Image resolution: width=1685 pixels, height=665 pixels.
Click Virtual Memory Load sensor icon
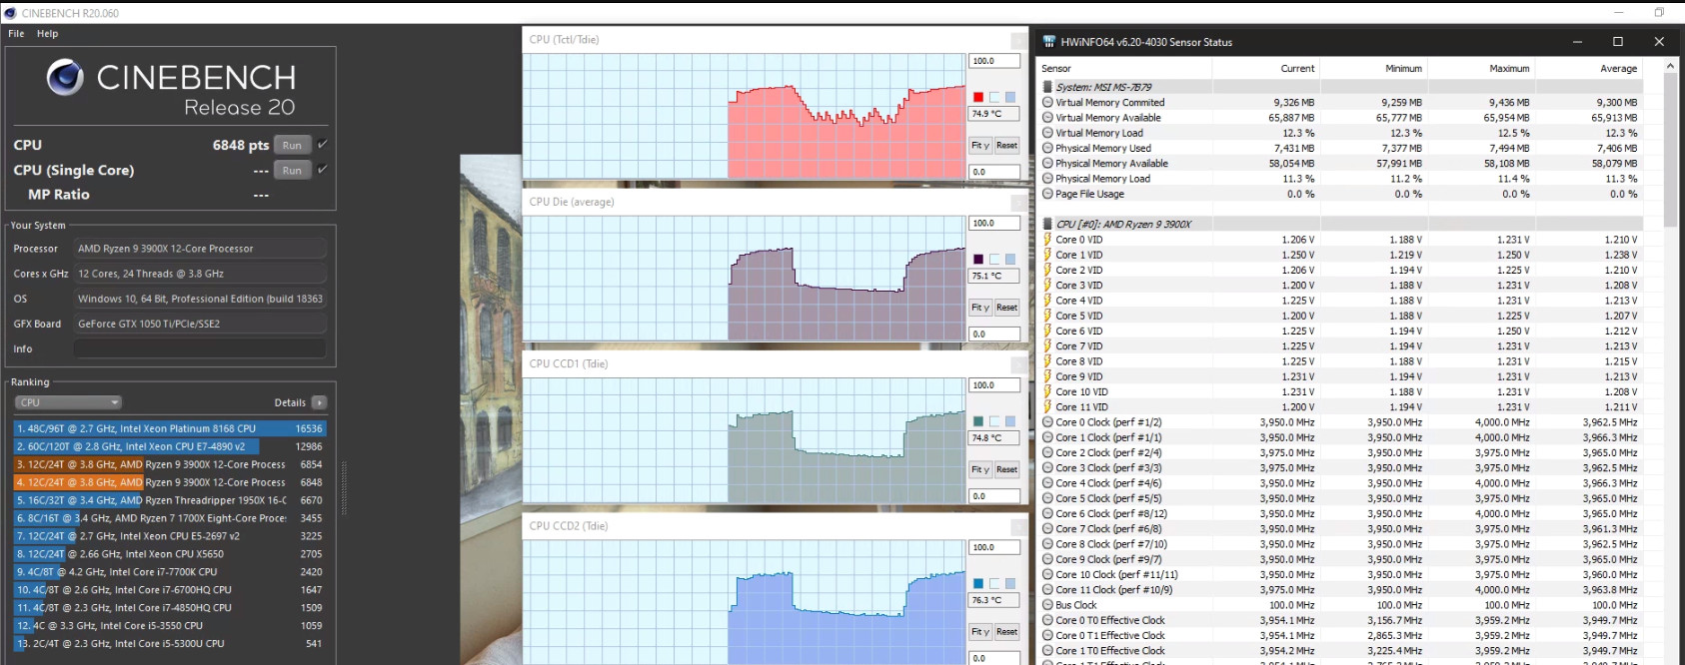coord(1047,133)
